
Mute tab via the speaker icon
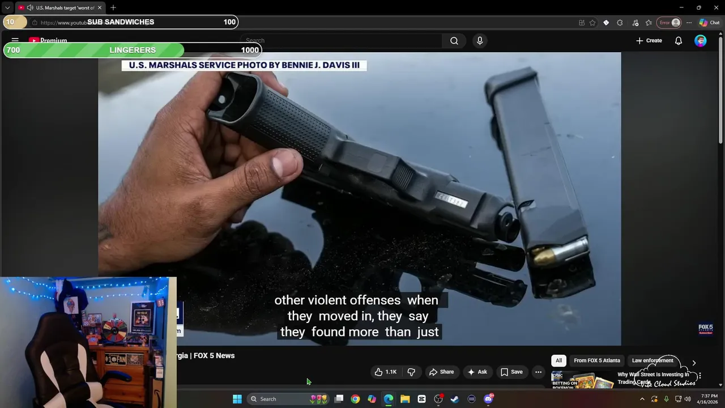point(29,8)
